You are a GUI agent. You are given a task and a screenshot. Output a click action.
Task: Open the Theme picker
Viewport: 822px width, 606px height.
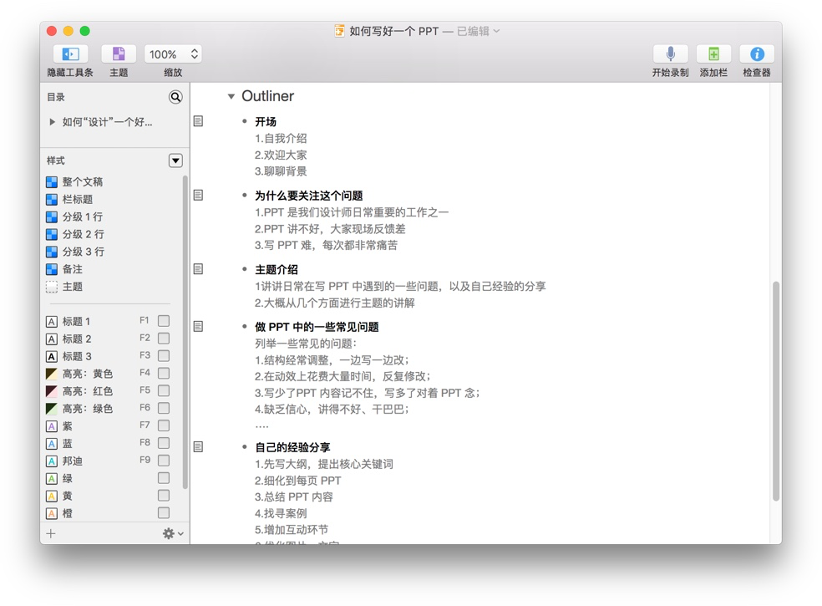click(119, 54)
